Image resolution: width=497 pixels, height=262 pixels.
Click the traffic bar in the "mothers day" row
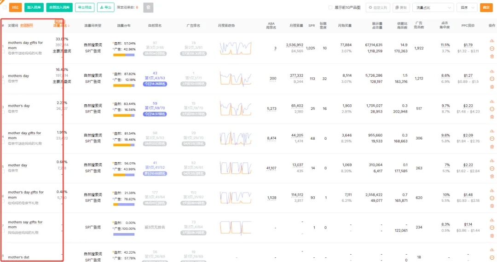(x=124, y=85)
